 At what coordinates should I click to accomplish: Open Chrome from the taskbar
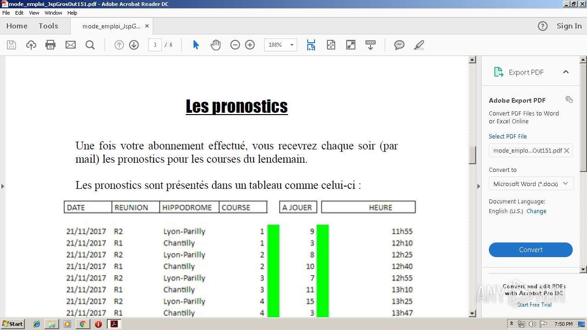coord(83,324)
